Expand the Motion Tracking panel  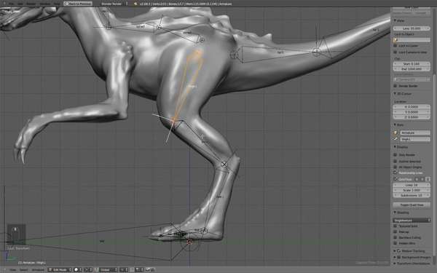click(395, 251)
